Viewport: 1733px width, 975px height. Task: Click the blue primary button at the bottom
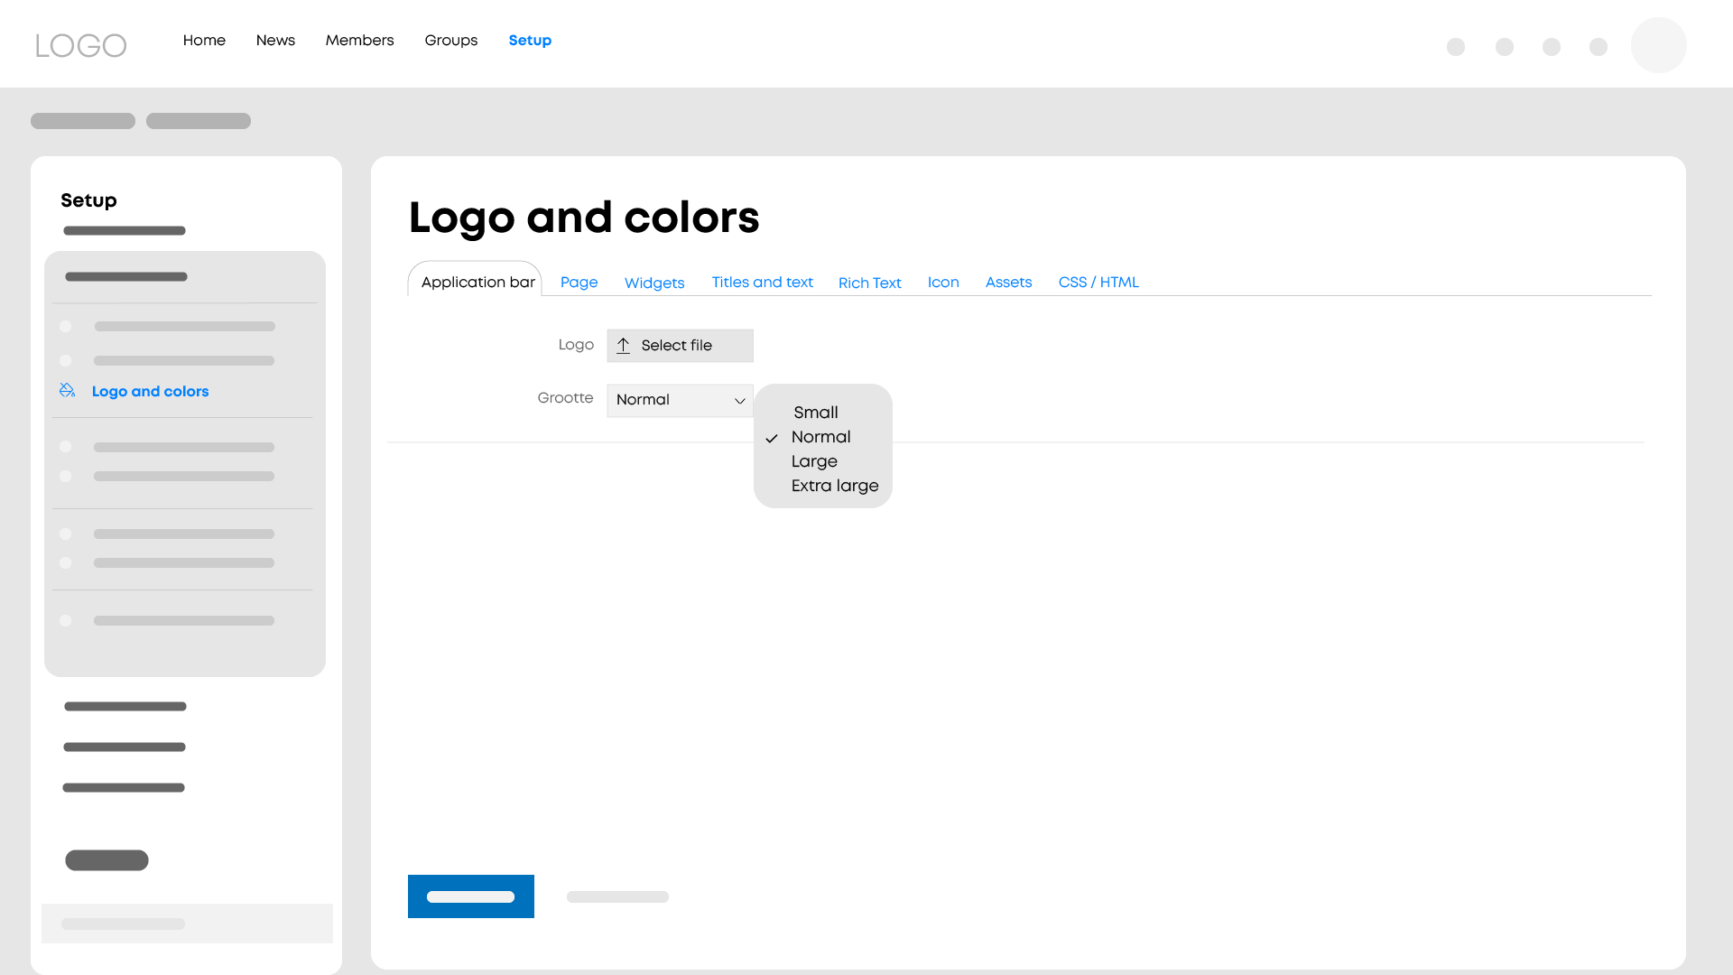coord(471,896)
